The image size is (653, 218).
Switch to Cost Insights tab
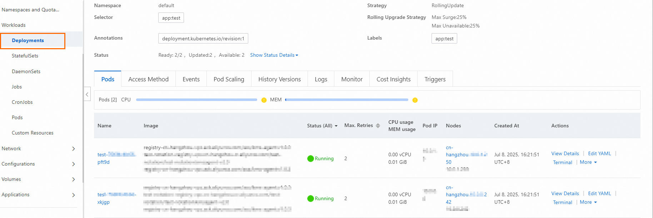pyautogui.click(x=393, y=79)
